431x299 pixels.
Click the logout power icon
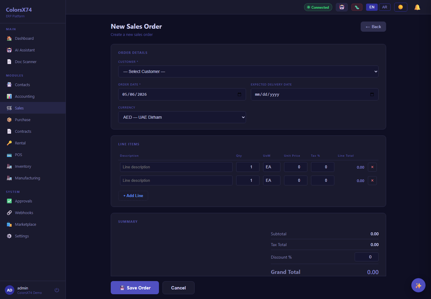click(57, 290)
